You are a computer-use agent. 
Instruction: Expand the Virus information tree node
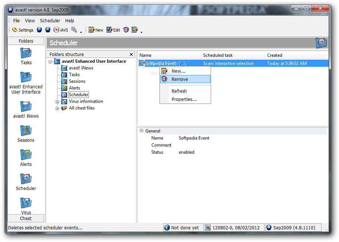pyautogui.click(x=57, y=102)
